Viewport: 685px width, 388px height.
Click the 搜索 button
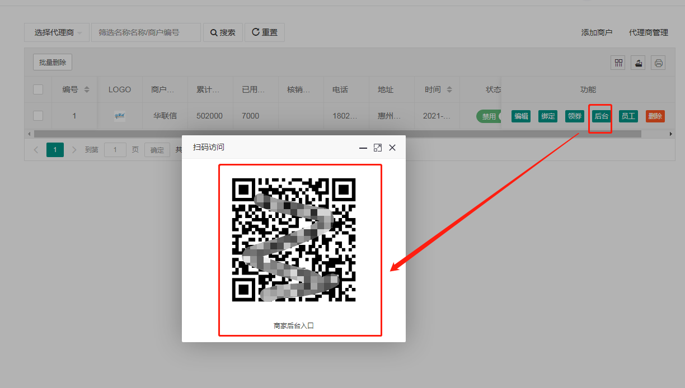(x=223, y=32)
